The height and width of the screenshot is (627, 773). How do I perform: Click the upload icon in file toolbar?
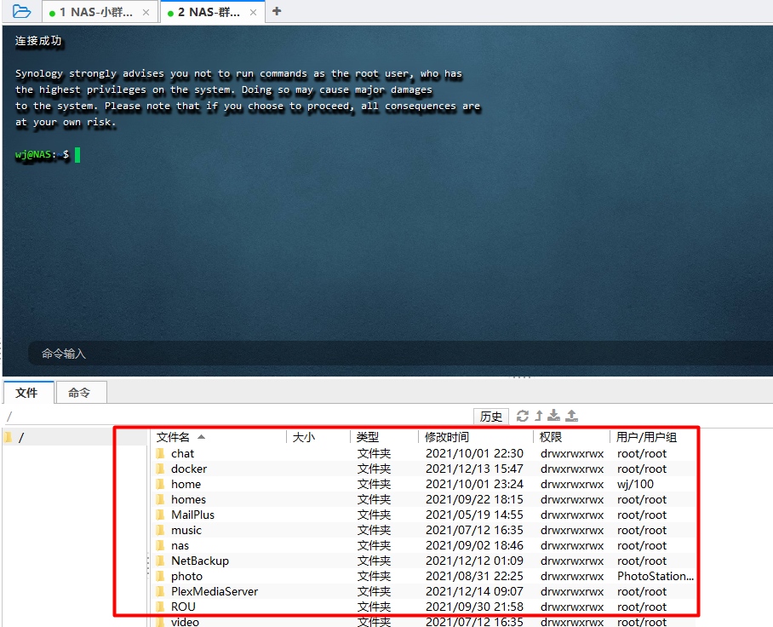click(572, 416)
